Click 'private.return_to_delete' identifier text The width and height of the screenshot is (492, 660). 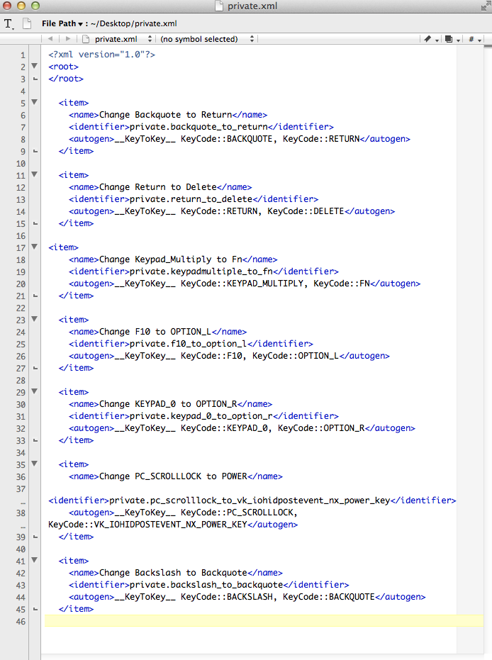point(191,199)
